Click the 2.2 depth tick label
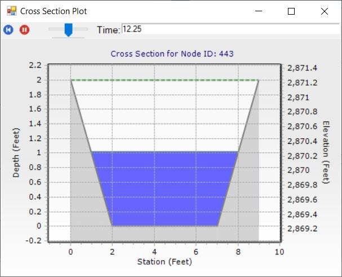The width and height of the screenshot is (342, 277). click(35, 65)
